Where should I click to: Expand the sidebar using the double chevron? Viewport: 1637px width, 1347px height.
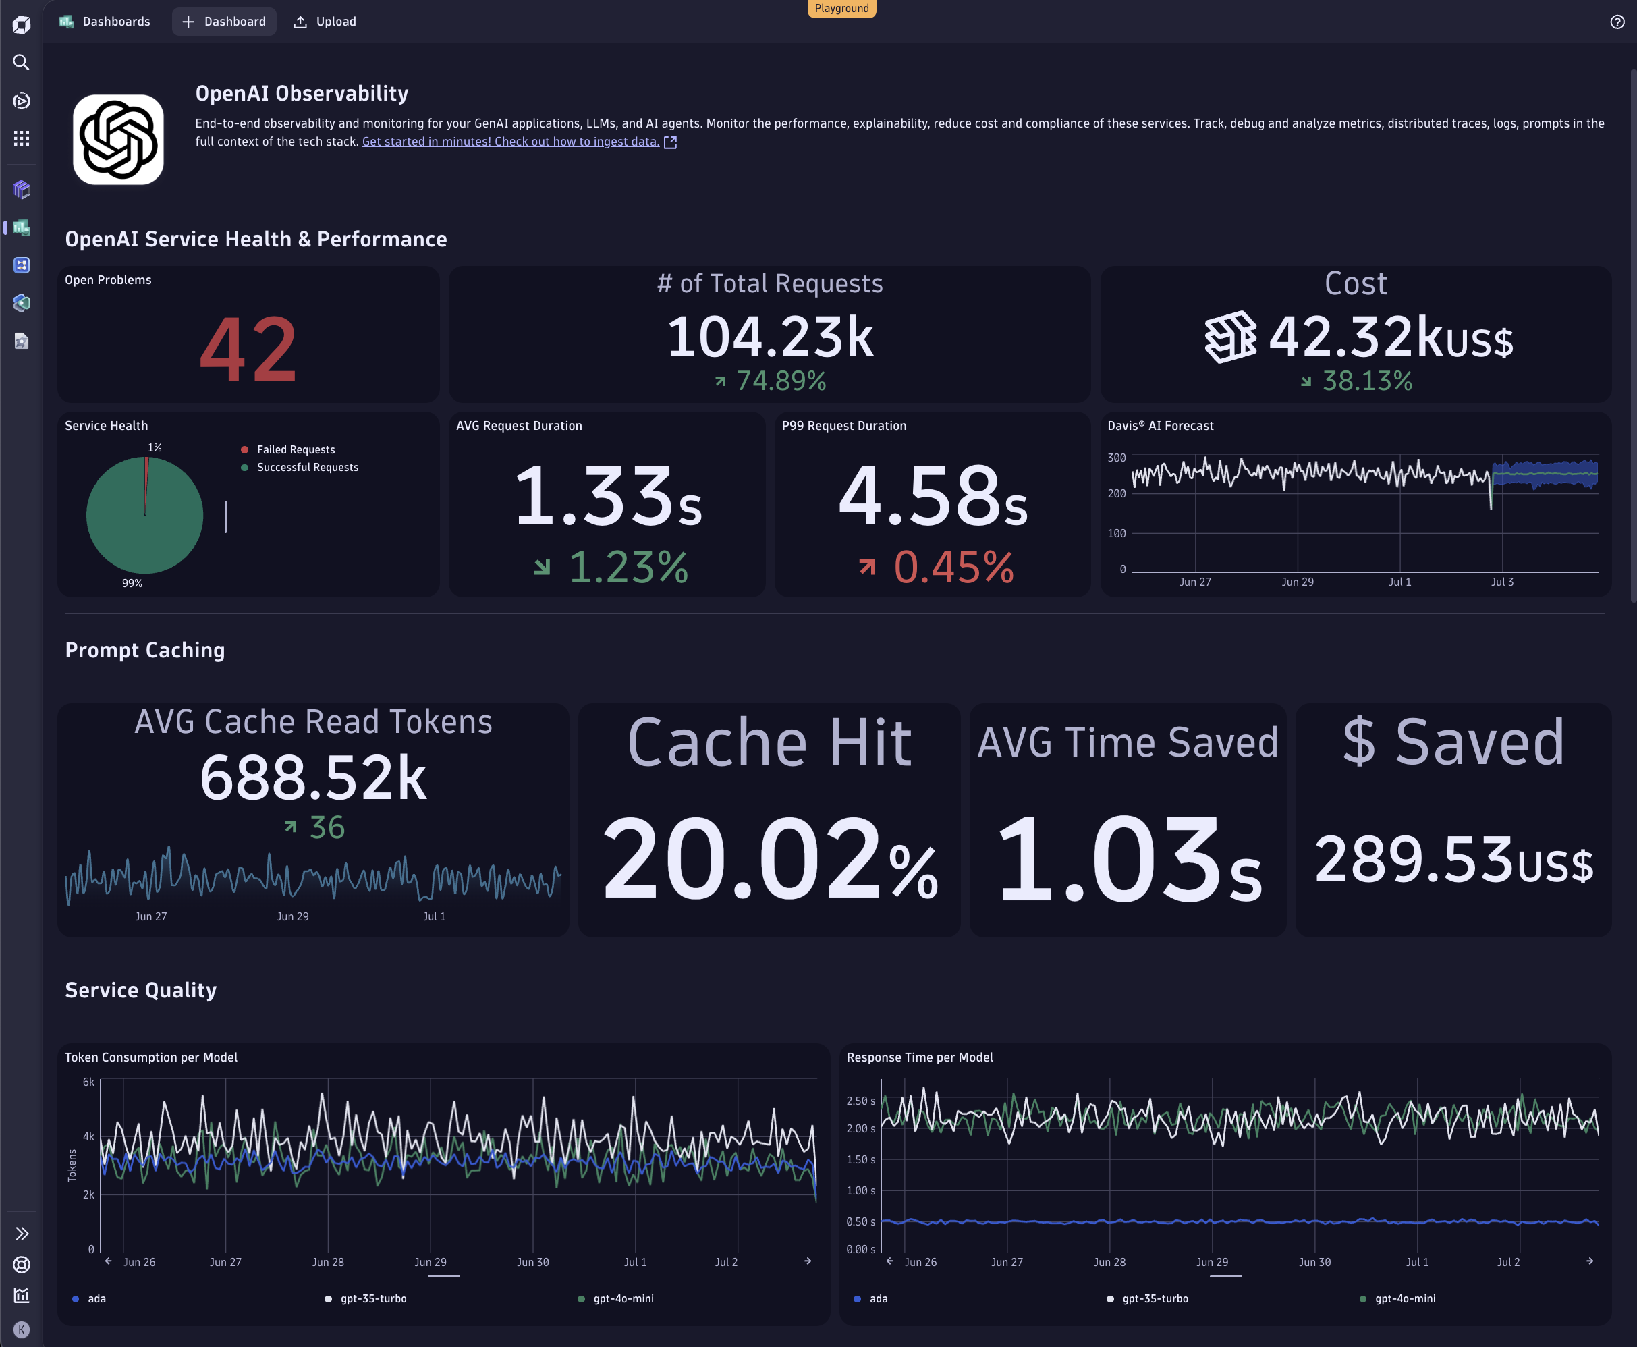tap(21, 1233)
